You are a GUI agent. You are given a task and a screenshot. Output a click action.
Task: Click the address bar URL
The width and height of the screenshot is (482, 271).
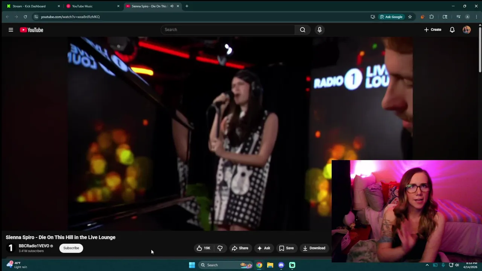70,17
